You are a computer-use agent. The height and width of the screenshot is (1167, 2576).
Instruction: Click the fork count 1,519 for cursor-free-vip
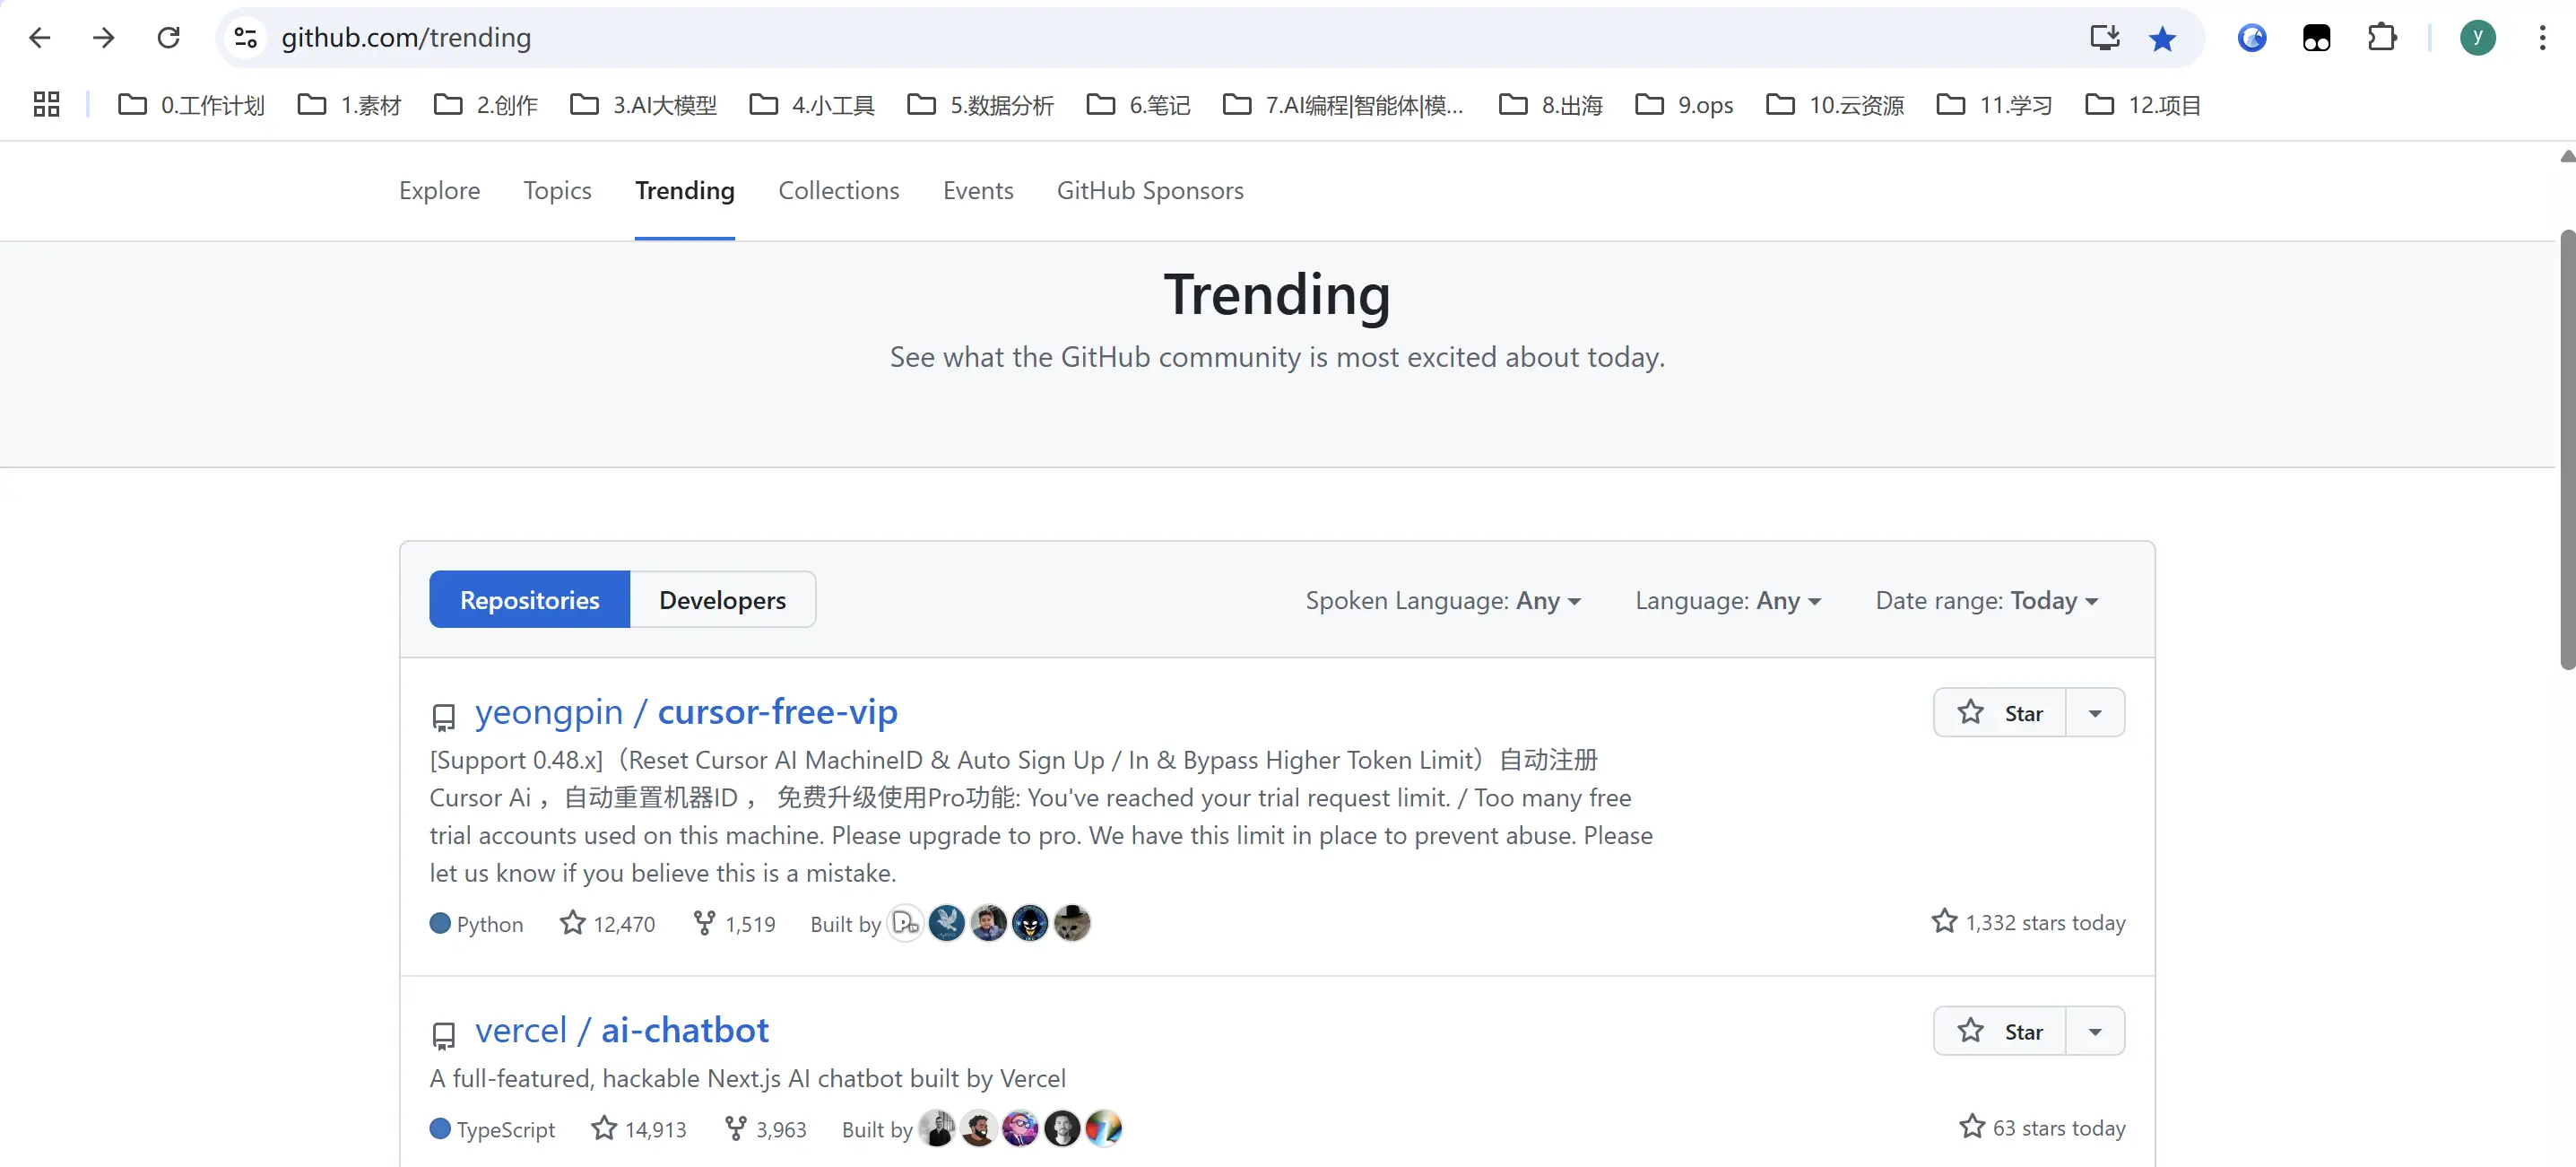(x=735, y=923)
